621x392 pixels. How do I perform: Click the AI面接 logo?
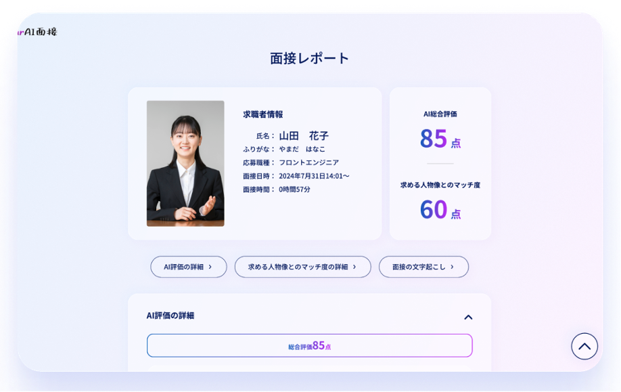point(38,32)
